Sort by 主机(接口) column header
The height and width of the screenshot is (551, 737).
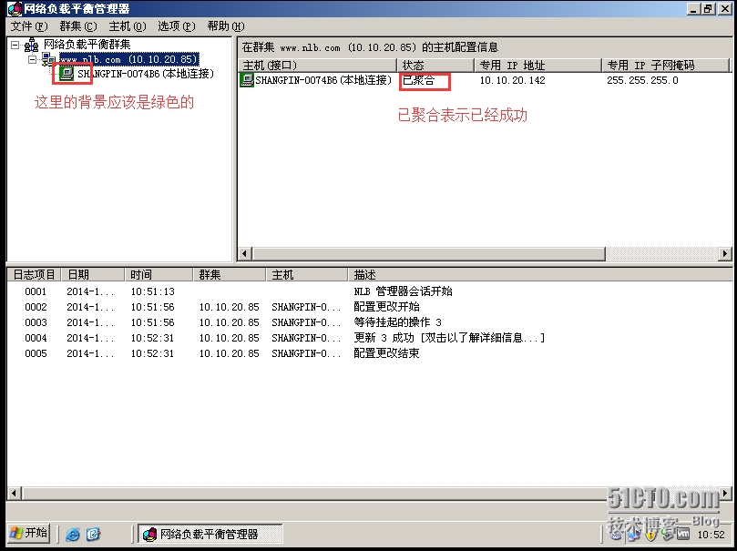318,66
